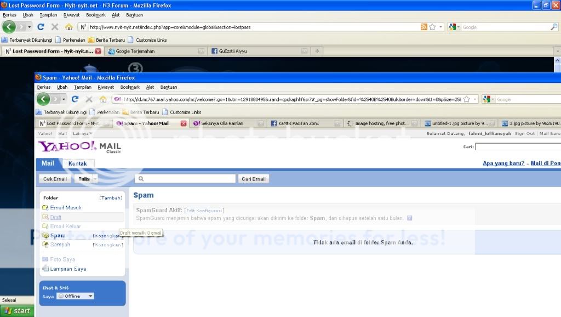The height and width of the screenshot is (317, 561).
Task: Click Edit Konfigurasi link for SpamGuard
Action: coord(204,211)
